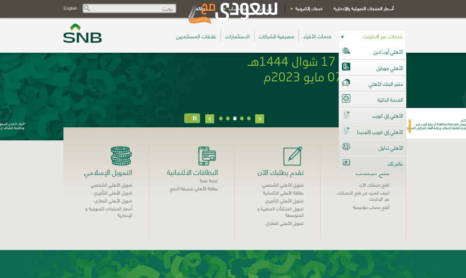Open أفتح حساب مؤسسة link
Screen dimensions: 466x278
click(x=371, y=208)
